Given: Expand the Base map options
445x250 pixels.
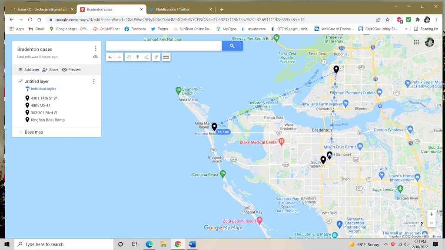Looking at the screenshot, I should [x=20, y=132].
